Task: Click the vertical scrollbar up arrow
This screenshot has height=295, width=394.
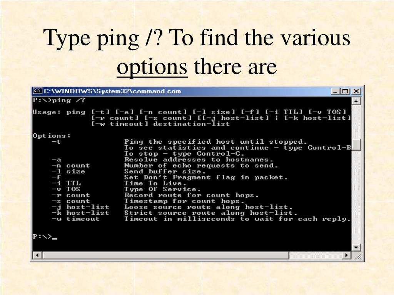Action: (356, 101)
